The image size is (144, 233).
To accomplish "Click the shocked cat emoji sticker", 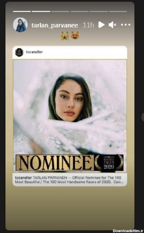I will 65,36.
